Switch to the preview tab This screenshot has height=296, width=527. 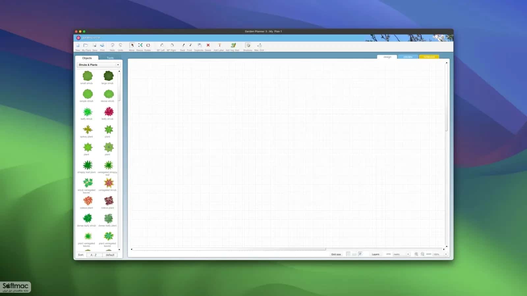coord(408,57)
